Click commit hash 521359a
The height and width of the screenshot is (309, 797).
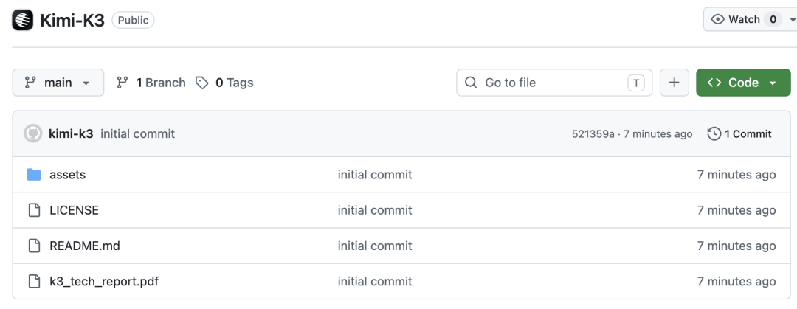pyautogui.click(x=593, y=134)
